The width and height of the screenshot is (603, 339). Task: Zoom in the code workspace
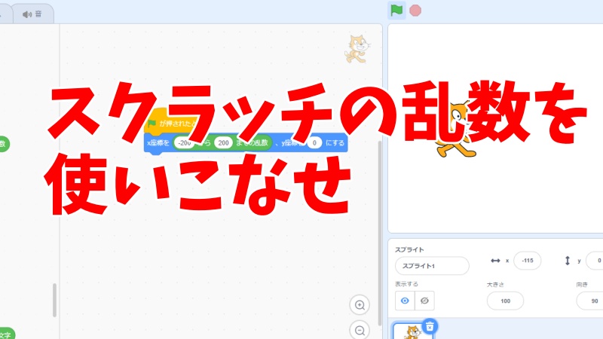pyautogui.click(x=360, y=305)
